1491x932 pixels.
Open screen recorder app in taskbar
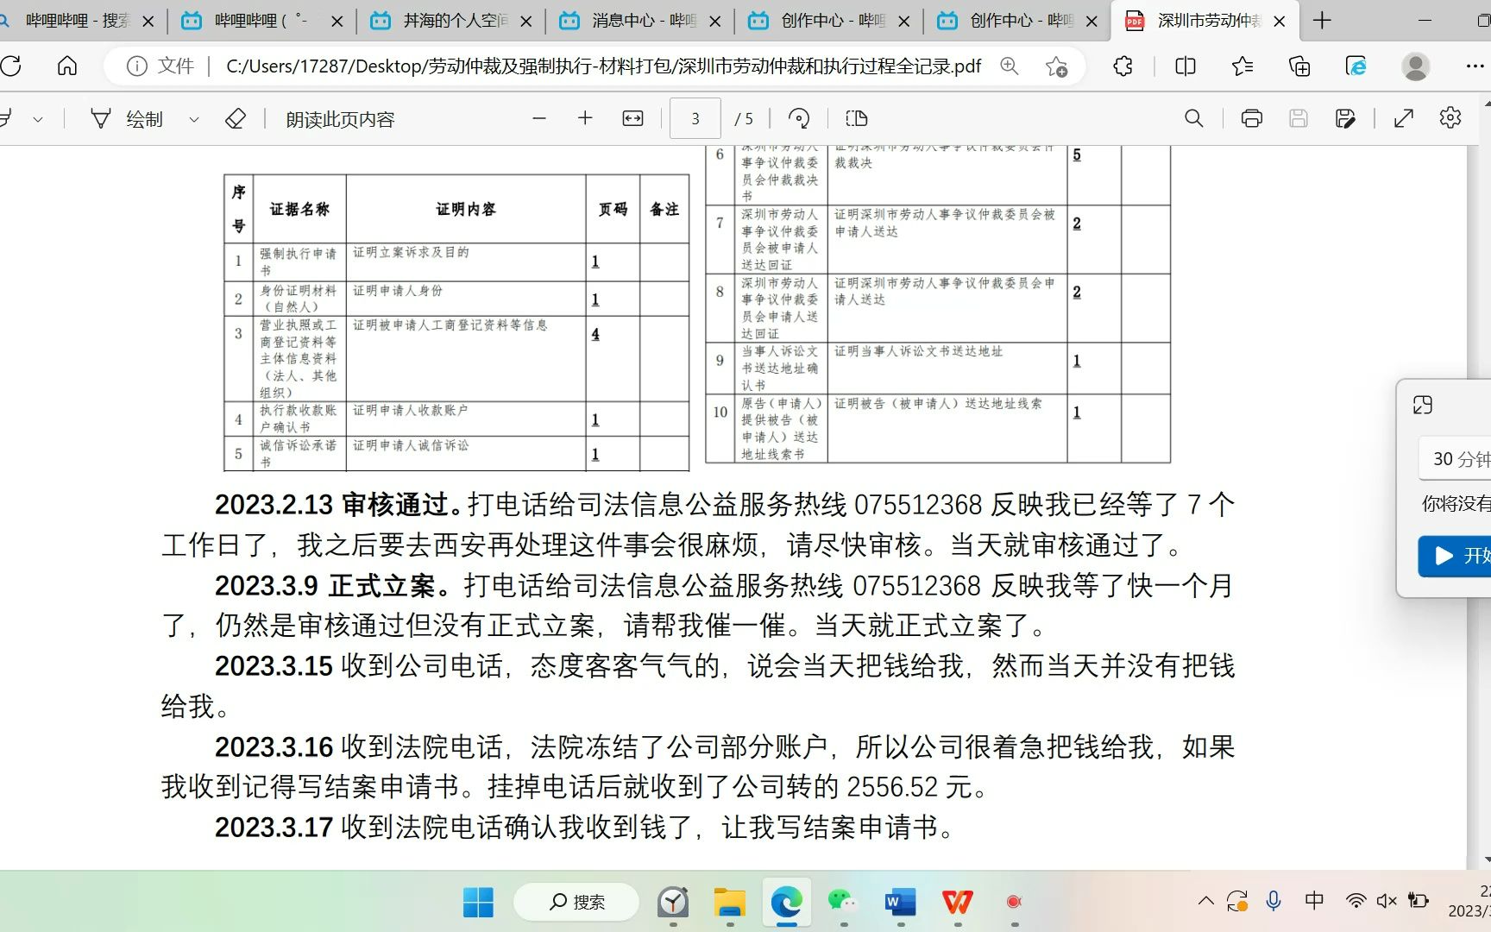1014,902
